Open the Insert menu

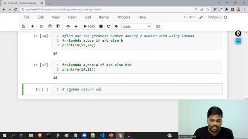point(72,17)
